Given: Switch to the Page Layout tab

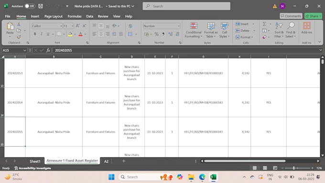Looking at the screenshot, I should 54,16.
